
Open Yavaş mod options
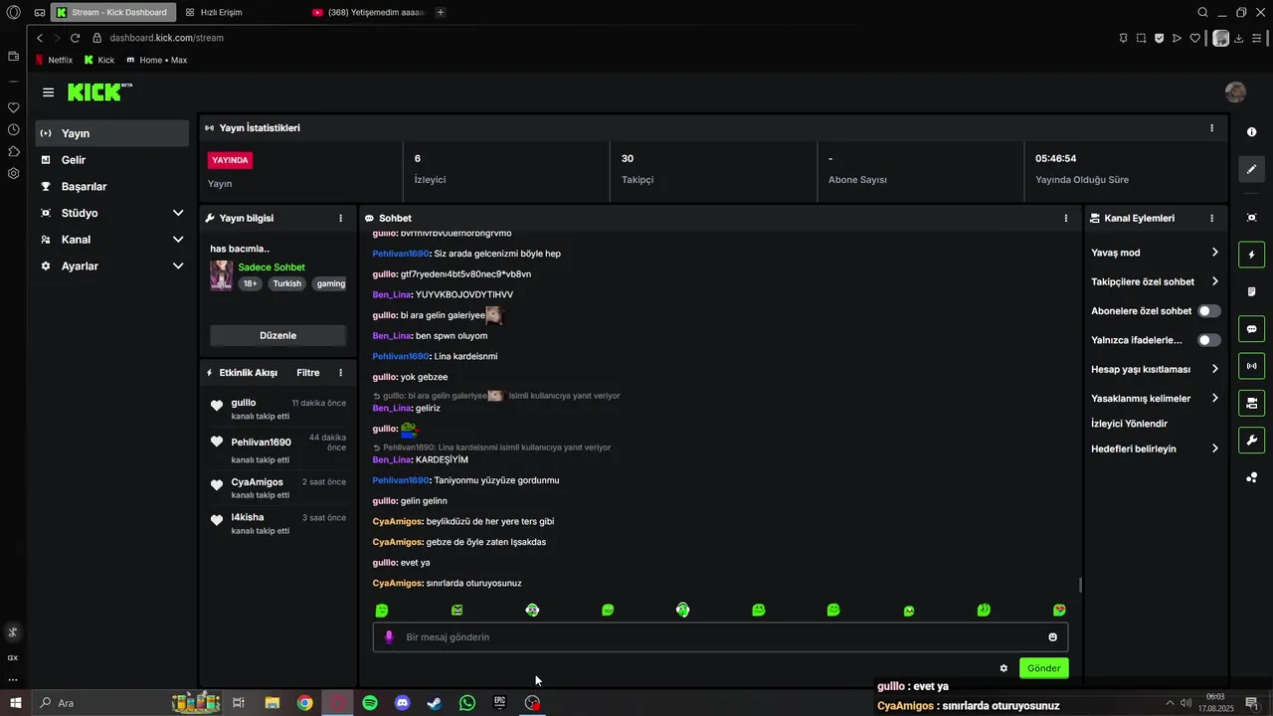(1155, 253)
